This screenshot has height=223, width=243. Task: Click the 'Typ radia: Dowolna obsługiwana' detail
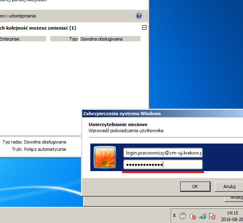tap(34, 142)
